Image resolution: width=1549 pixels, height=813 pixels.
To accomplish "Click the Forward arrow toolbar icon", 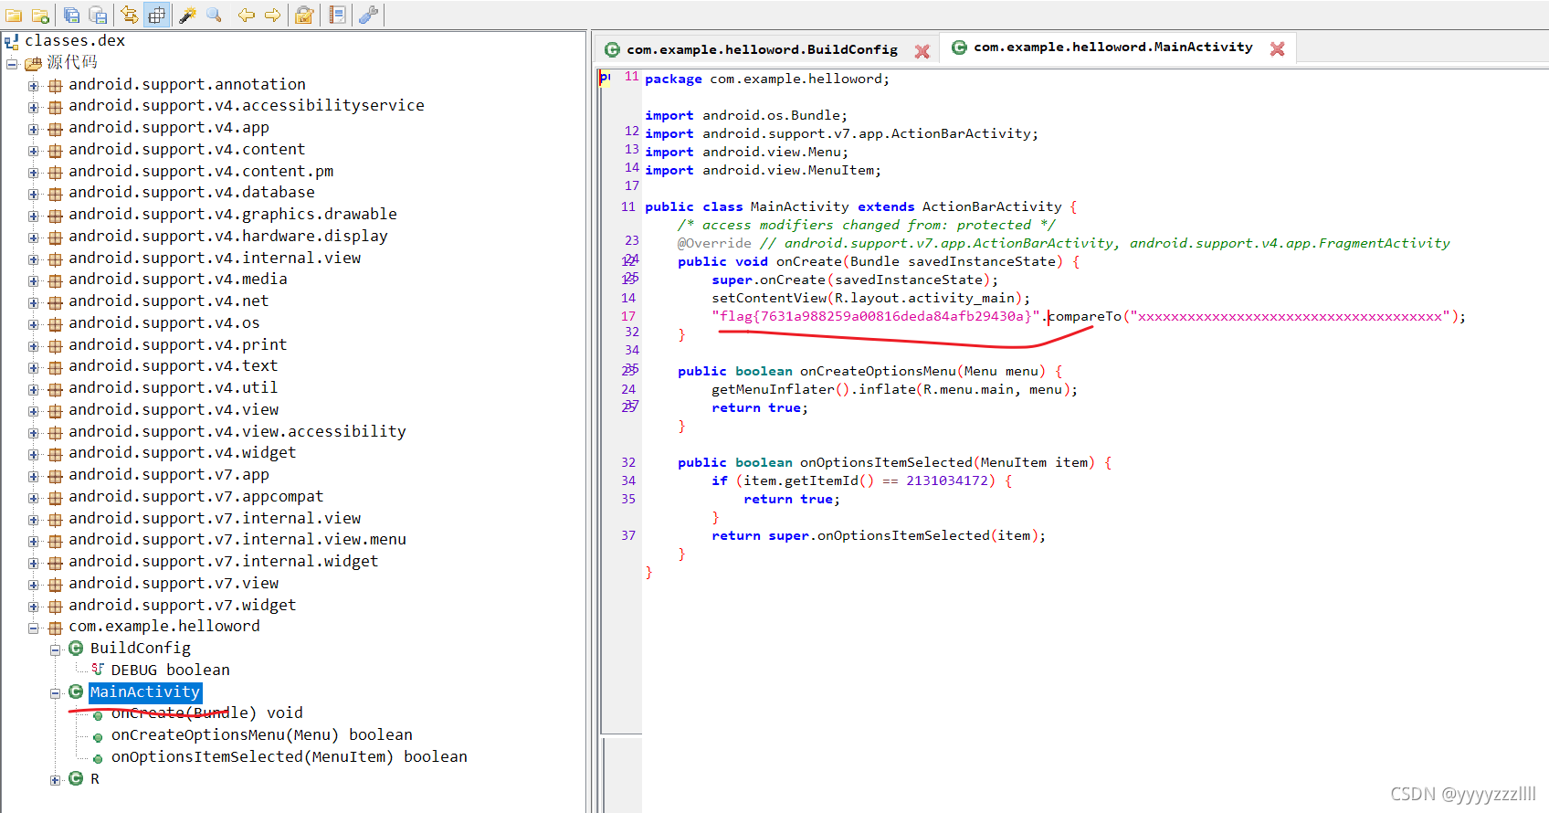I will click(x=272, y=15).
